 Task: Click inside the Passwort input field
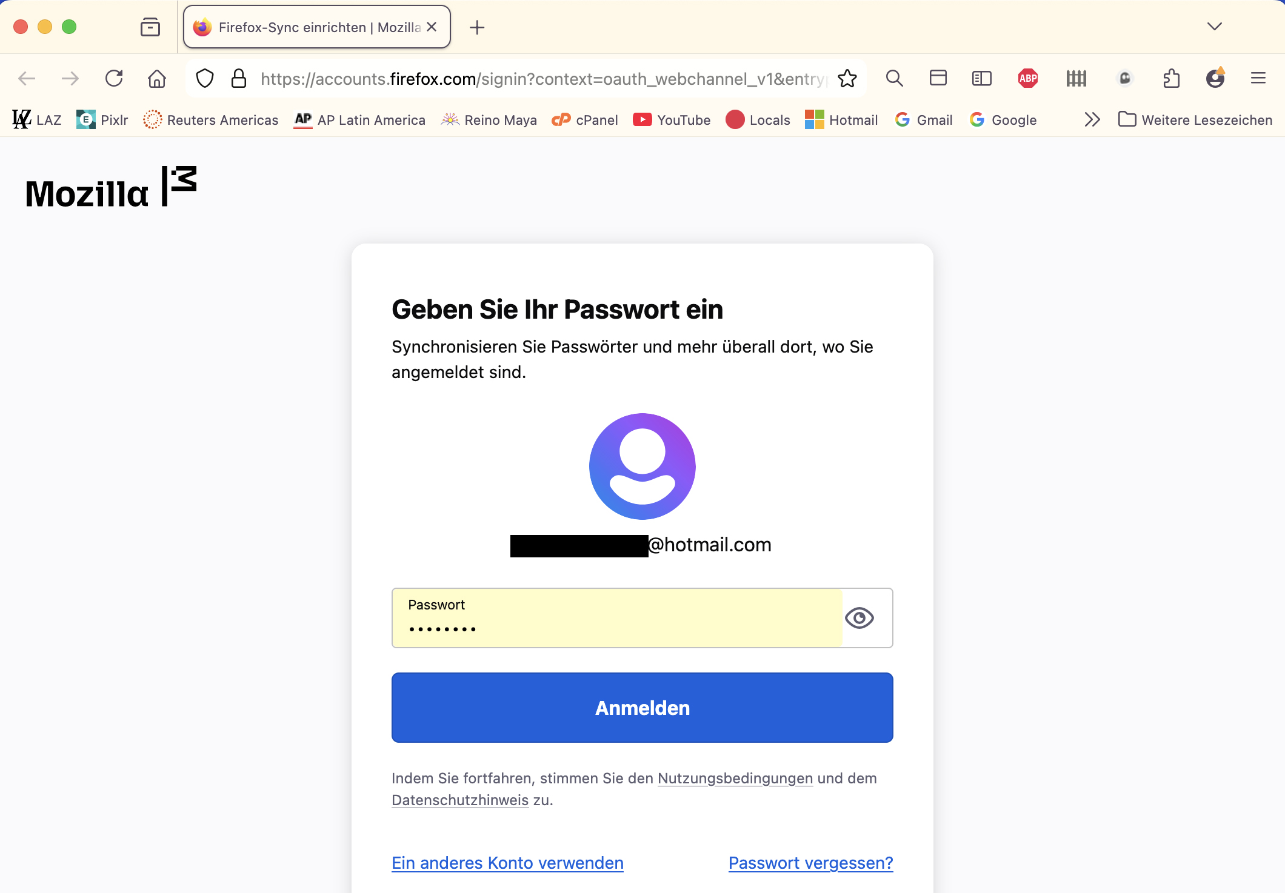pos(617,618)
